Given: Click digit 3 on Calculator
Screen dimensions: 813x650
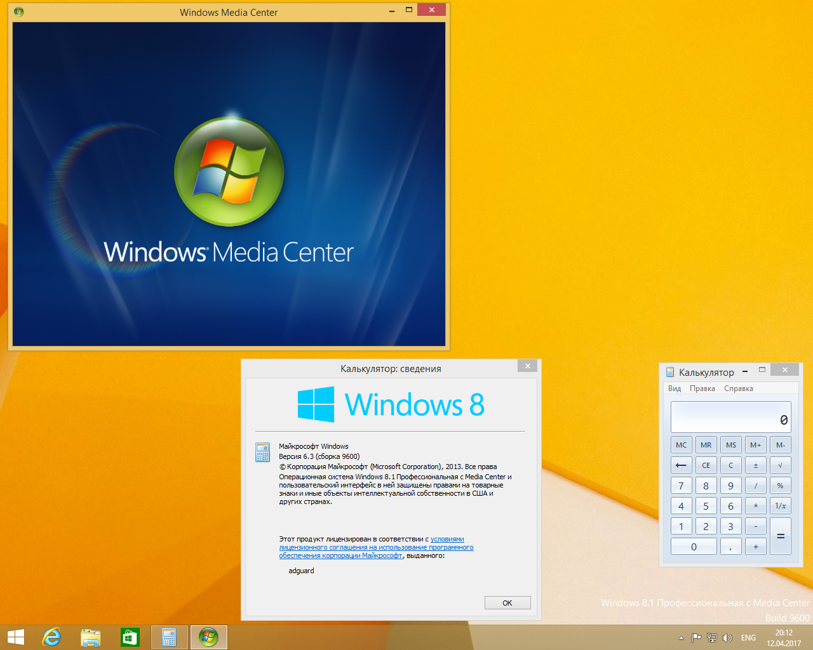Looking at the screenshot, I should click(x=731, y=526).
